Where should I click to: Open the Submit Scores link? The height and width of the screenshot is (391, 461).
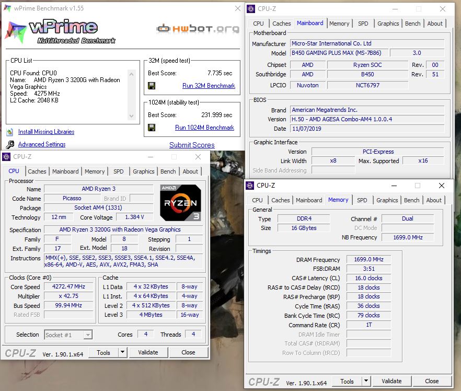pos(192,145)
